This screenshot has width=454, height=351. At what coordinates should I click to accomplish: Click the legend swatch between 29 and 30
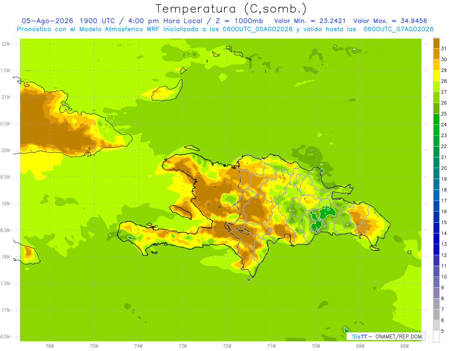(x=436, y=65)
